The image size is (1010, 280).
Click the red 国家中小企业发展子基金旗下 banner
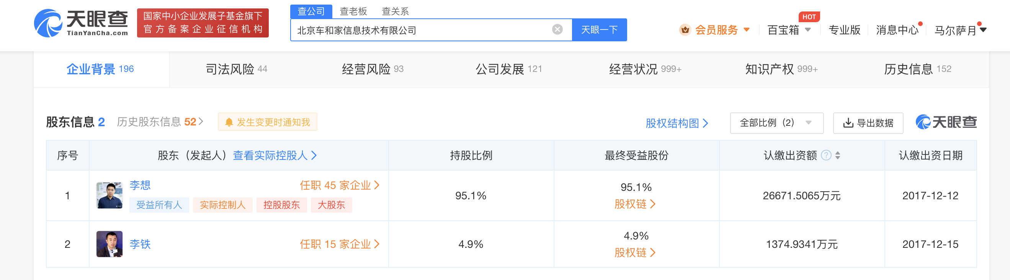pyautogui.click(x=203, y=23)
